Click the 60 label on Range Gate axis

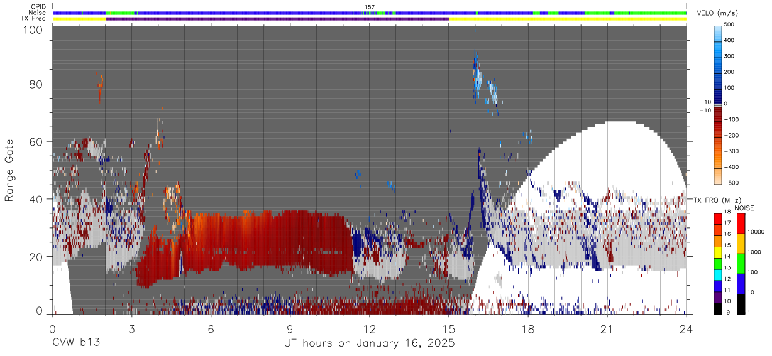35,142
